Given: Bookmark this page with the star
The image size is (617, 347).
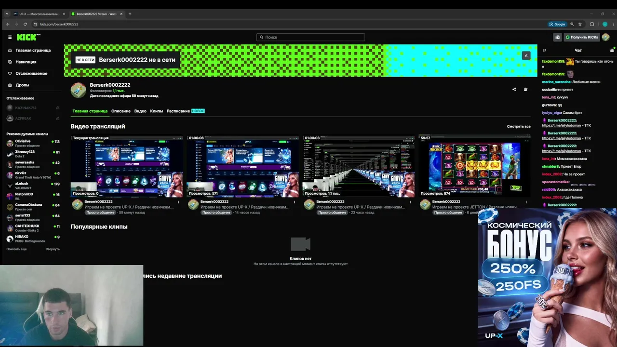Looking at the screenshot, I should click(580, 24).
